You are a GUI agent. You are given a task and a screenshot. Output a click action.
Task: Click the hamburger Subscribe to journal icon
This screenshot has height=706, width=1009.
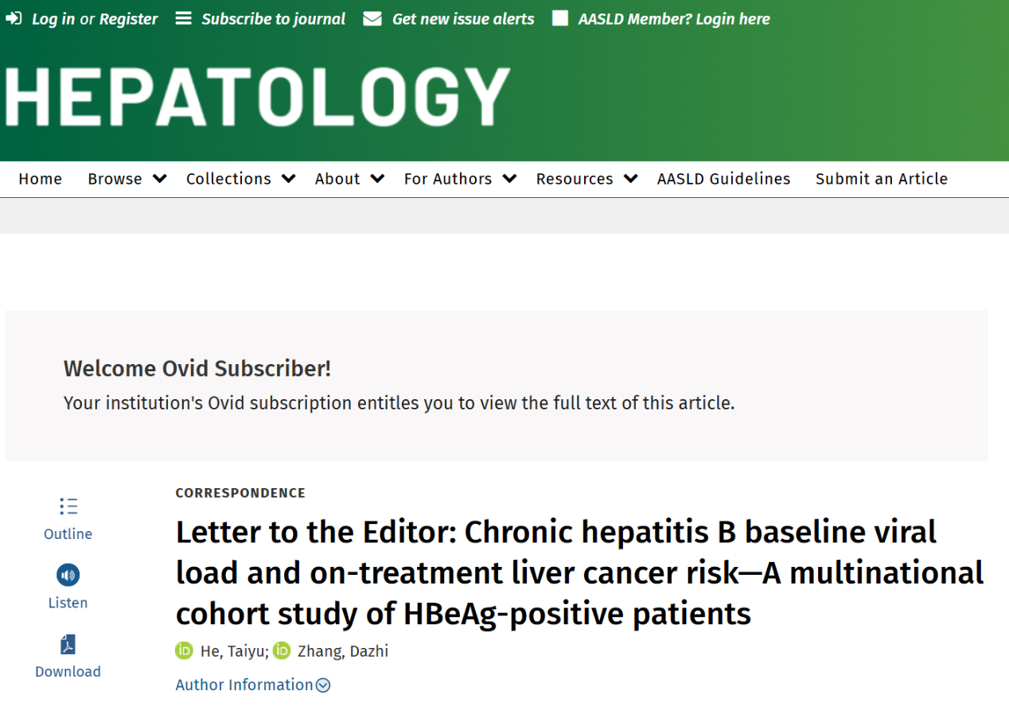[184, 18]
